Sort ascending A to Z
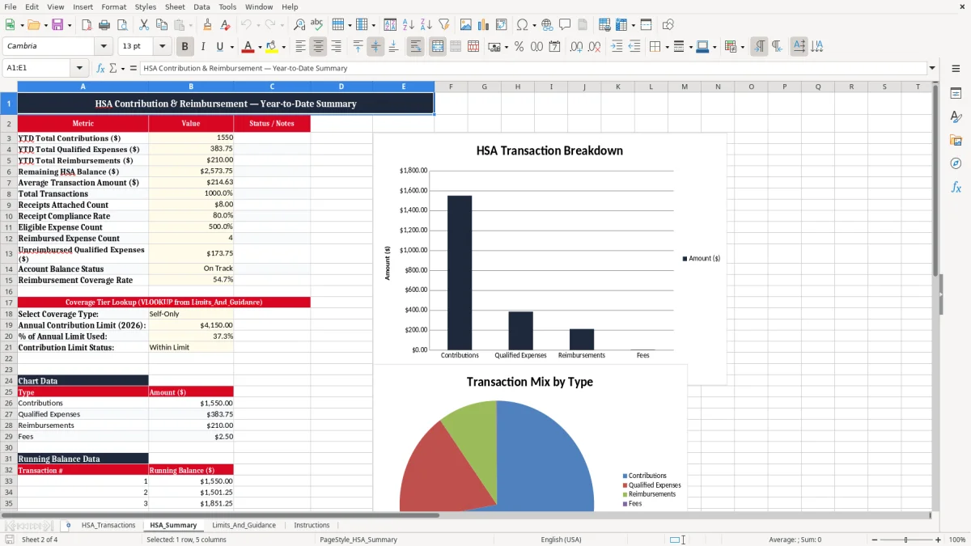This screenshot has height=546, width=971. pos(409,25)
